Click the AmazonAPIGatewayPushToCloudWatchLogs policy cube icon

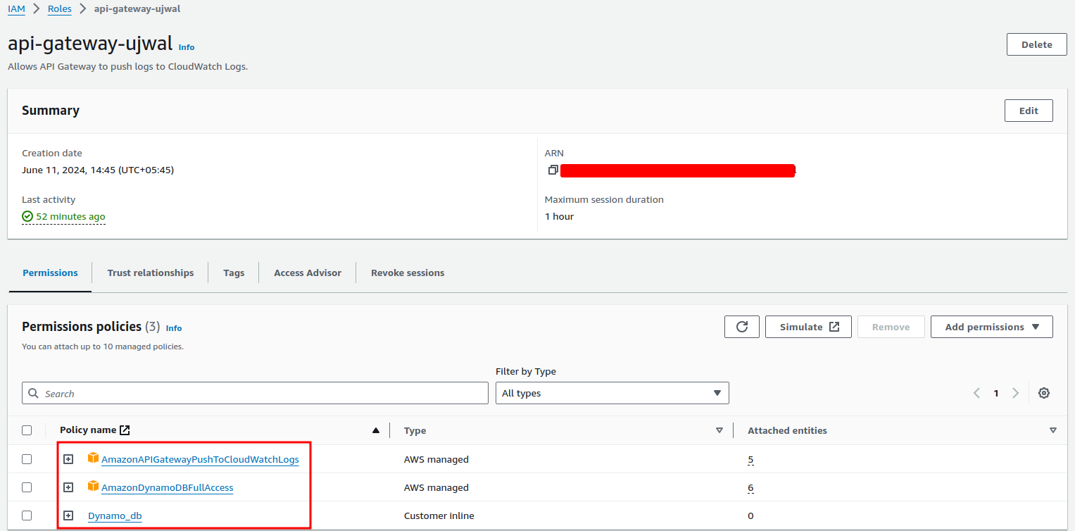click(x=93, y=458)
